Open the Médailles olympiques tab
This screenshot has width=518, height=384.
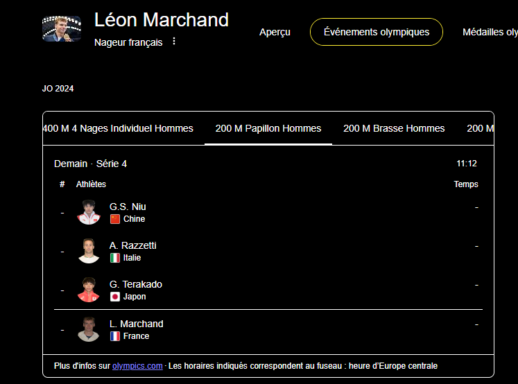(490, 32)
